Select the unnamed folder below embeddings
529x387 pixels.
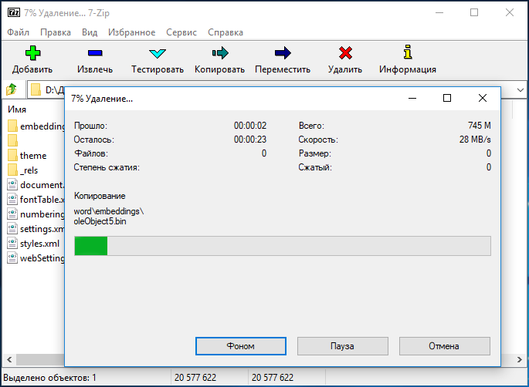point(12,140)
